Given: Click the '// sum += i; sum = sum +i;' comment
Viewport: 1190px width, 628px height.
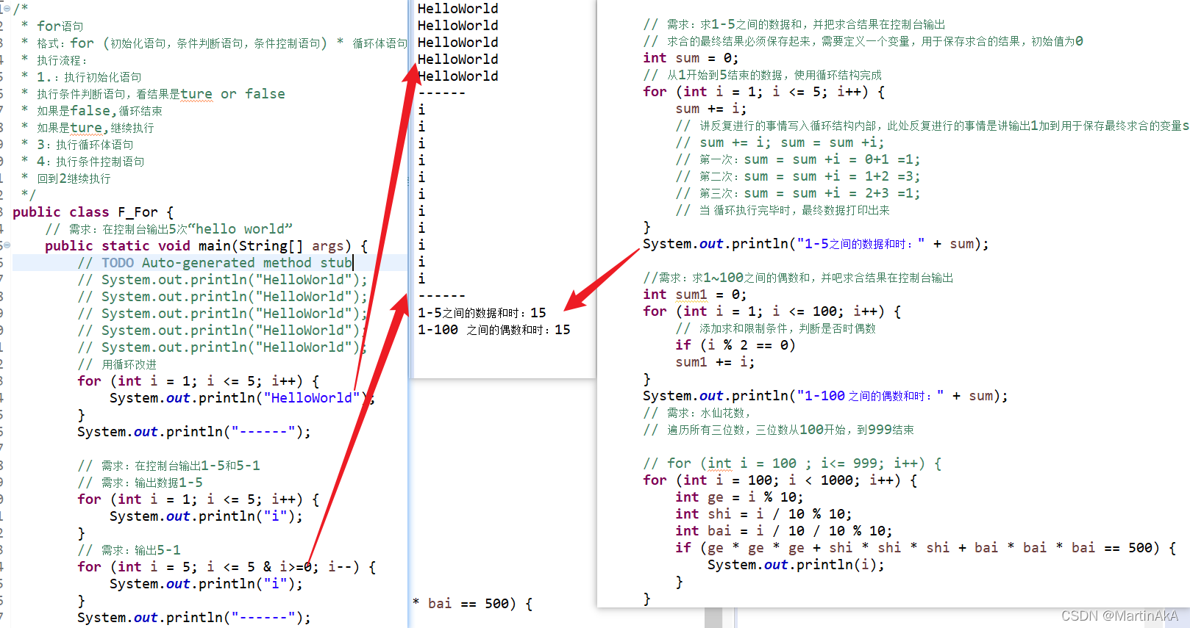Looking at the screenshot, I should pyautogui.click(x=780, y=142).
